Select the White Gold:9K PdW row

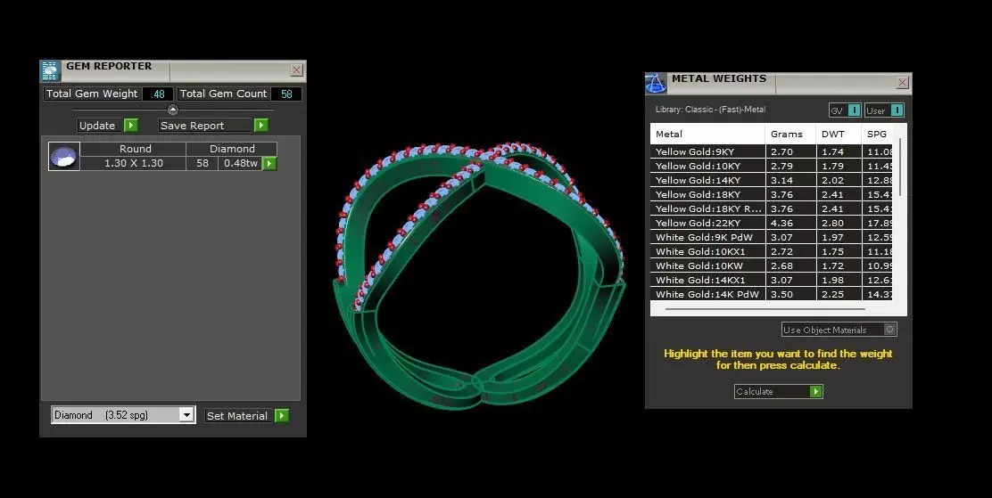pos(771,237)
